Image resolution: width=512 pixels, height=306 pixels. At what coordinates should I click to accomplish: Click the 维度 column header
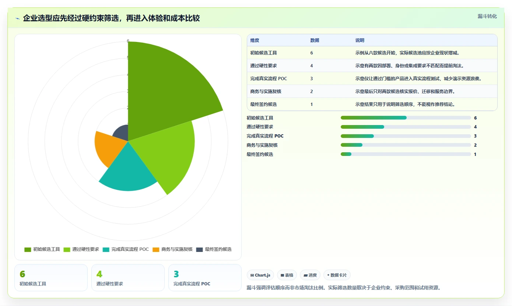(255, 40)
